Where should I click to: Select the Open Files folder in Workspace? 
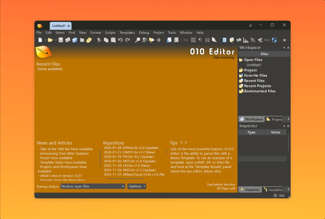252,59
